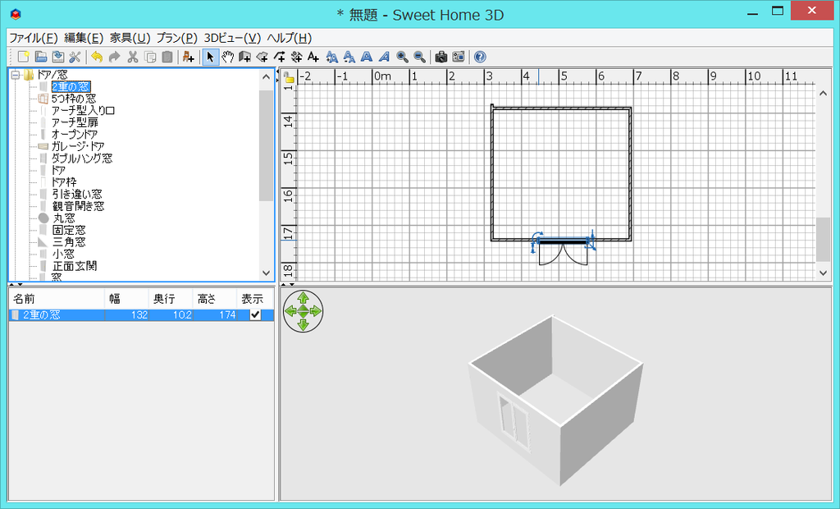Choose the Create rooms tool

[262, 57]
